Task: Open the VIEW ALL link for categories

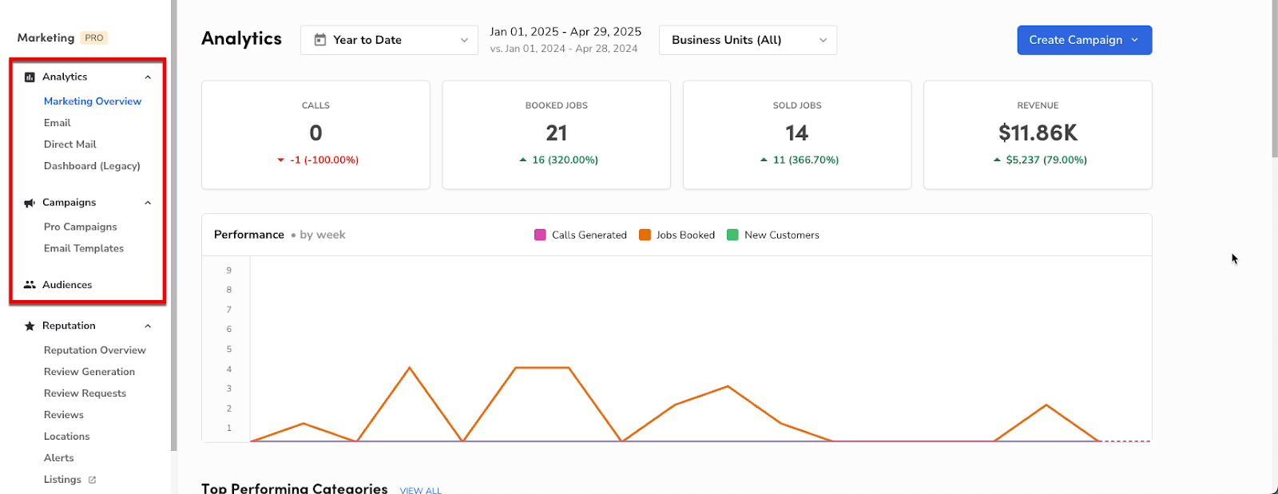Action: coord(421,490)
